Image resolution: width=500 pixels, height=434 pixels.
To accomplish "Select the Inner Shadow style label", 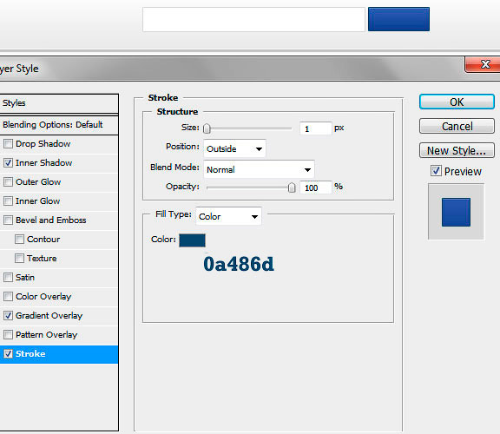I will 44,163.
